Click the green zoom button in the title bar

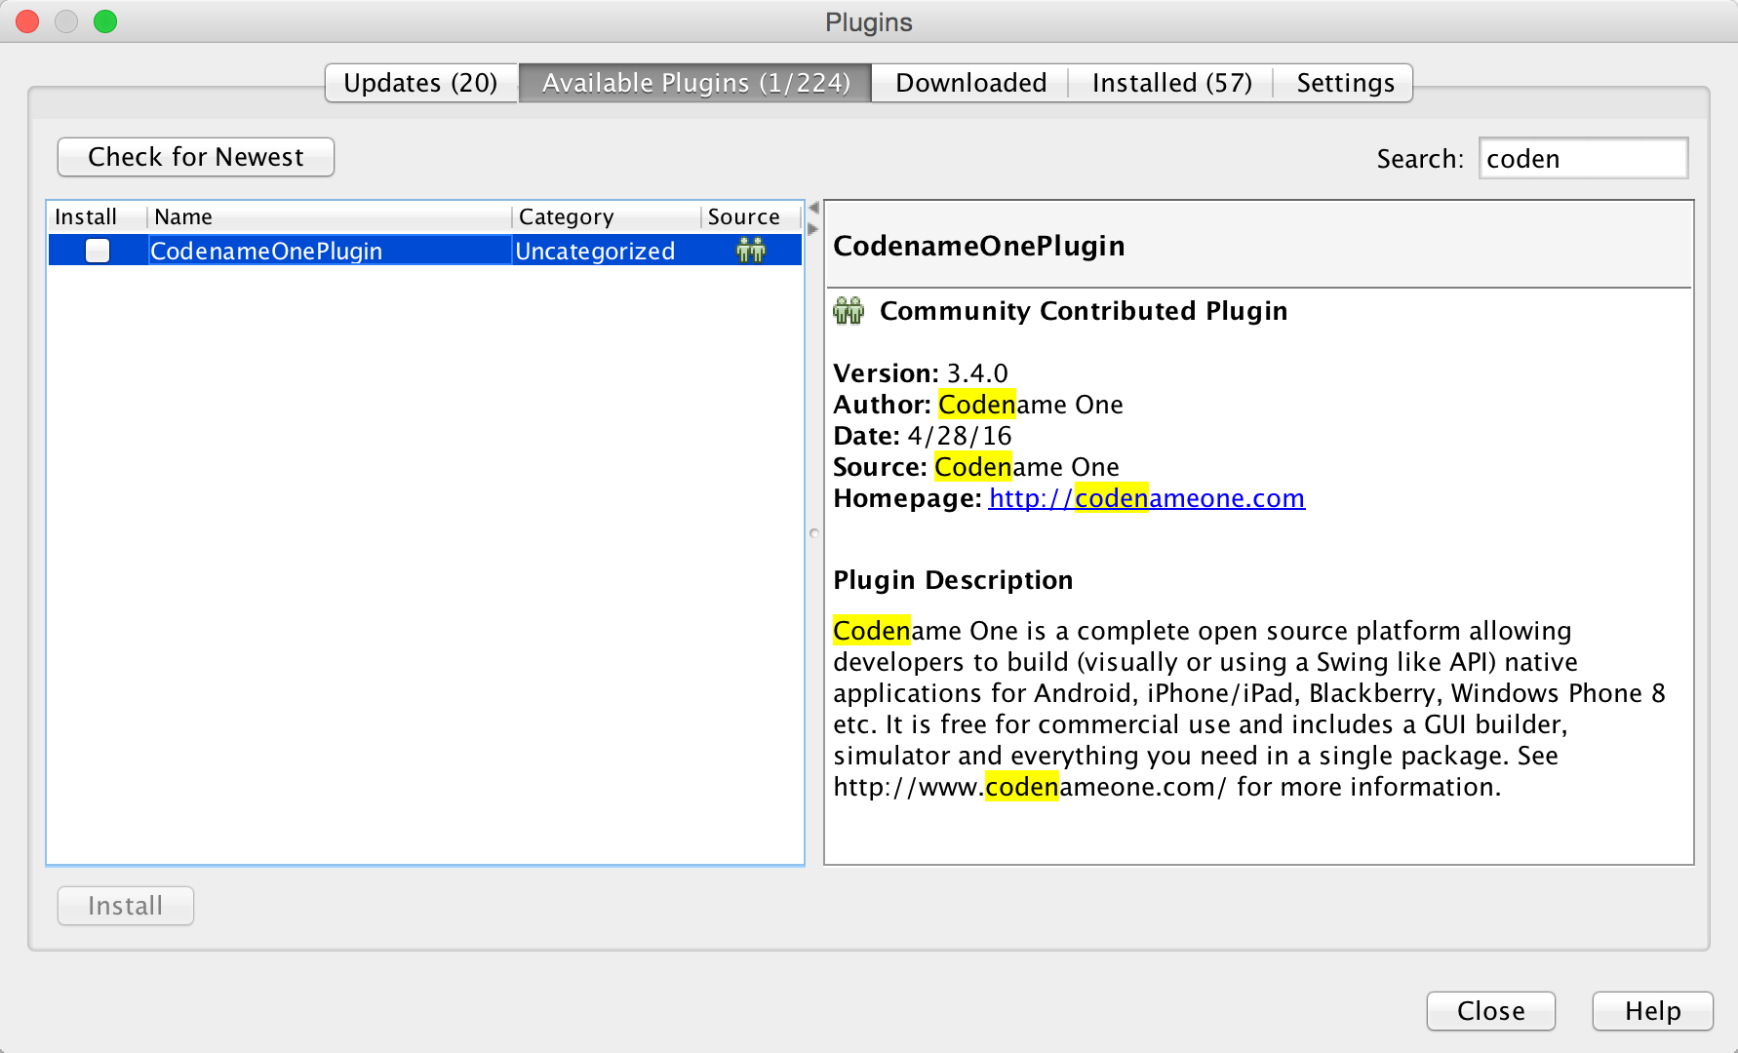(104, 21)
